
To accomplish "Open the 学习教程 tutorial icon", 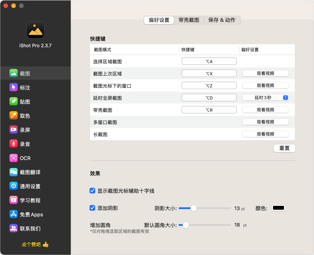I will [13, 200].
